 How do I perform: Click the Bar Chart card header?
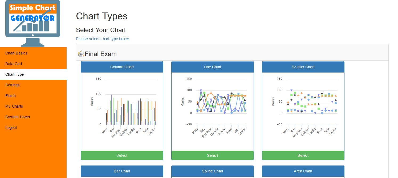pos(122,171)
